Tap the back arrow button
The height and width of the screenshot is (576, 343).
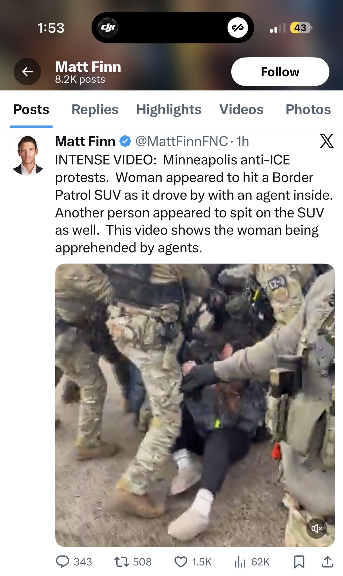pyautogui.click(x=27, y=72)
